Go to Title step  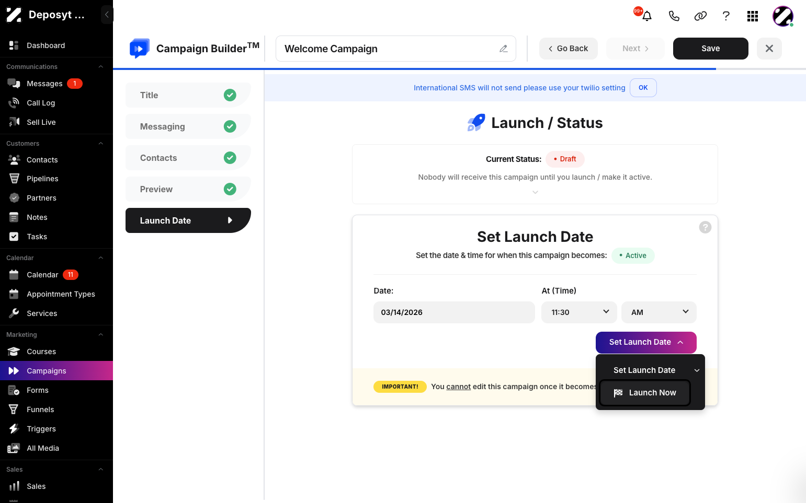point(188,95)
